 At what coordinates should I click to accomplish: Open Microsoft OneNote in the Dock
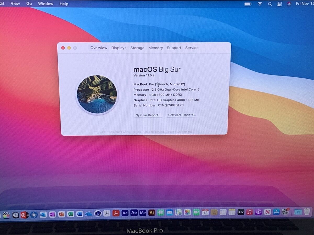pyautogui.click(x=52, y=214)
